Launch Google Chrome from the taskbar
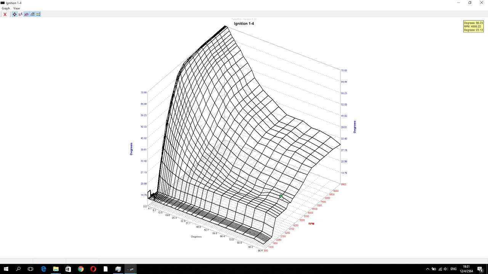The width and height of the screenshot is (488, 274). (x=81, y=269)
